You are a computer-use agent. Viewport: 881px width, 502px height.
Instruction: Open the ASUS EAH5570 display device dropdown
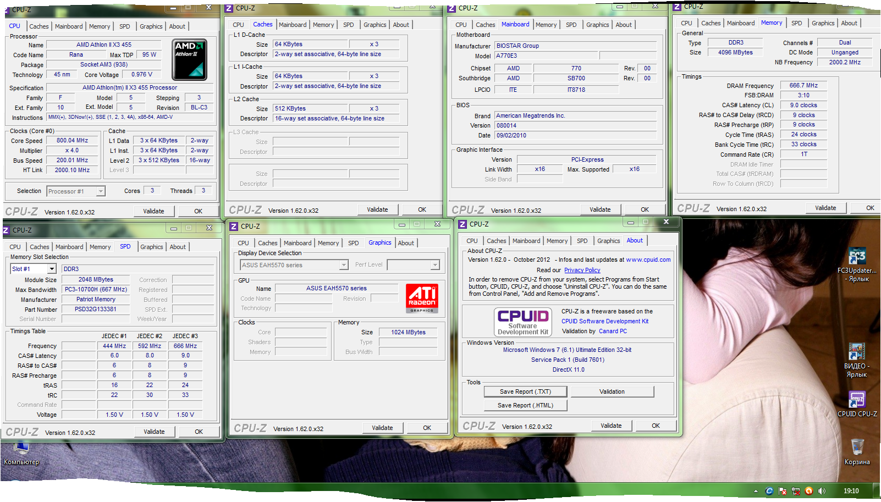coord(344,265)
